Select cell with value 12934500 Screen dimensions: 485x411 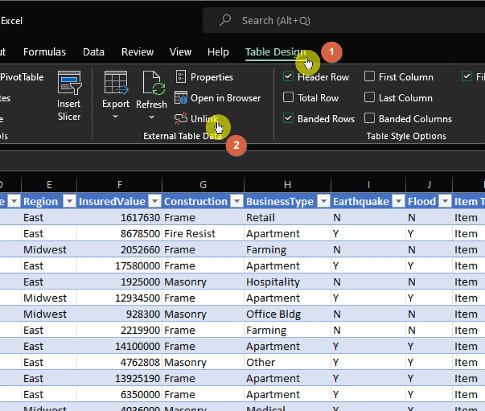[x=120, y=298]
